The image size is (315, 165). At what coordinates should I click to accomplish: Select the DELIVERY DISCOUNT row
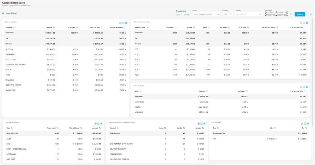pos(157,149)
